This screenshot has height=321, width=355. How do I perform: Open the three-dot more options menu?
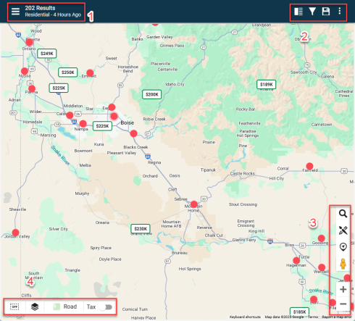pos(340,11)
